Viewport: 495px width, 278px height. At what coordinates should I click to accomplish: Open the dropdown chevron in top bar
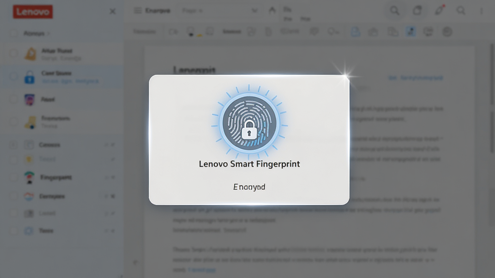[x=254, y=11]
